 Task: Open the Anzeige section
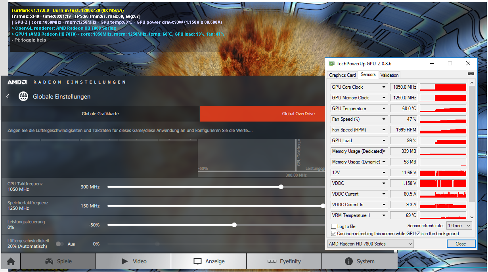pos(209,261)
